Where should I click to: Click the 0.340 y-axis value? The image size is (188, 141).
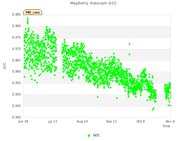point(16,117)
